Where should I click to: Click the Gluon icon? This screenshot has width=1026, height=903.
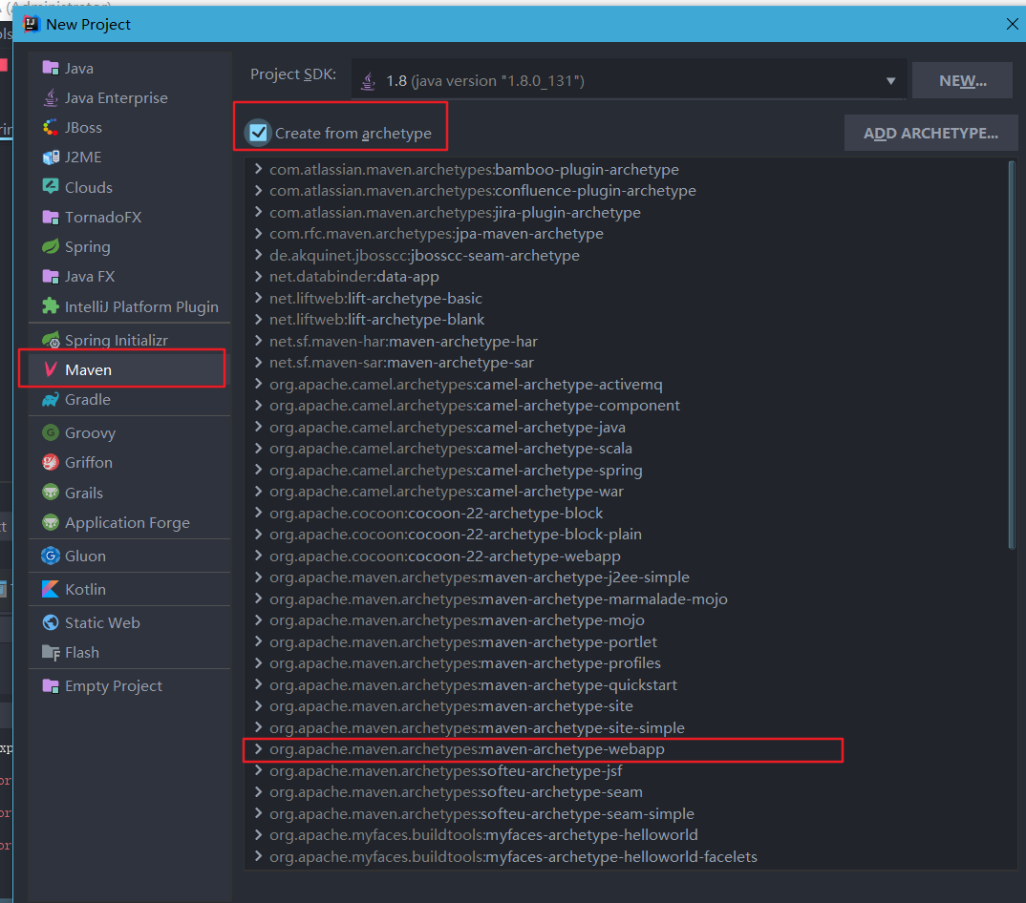[51, 556]
